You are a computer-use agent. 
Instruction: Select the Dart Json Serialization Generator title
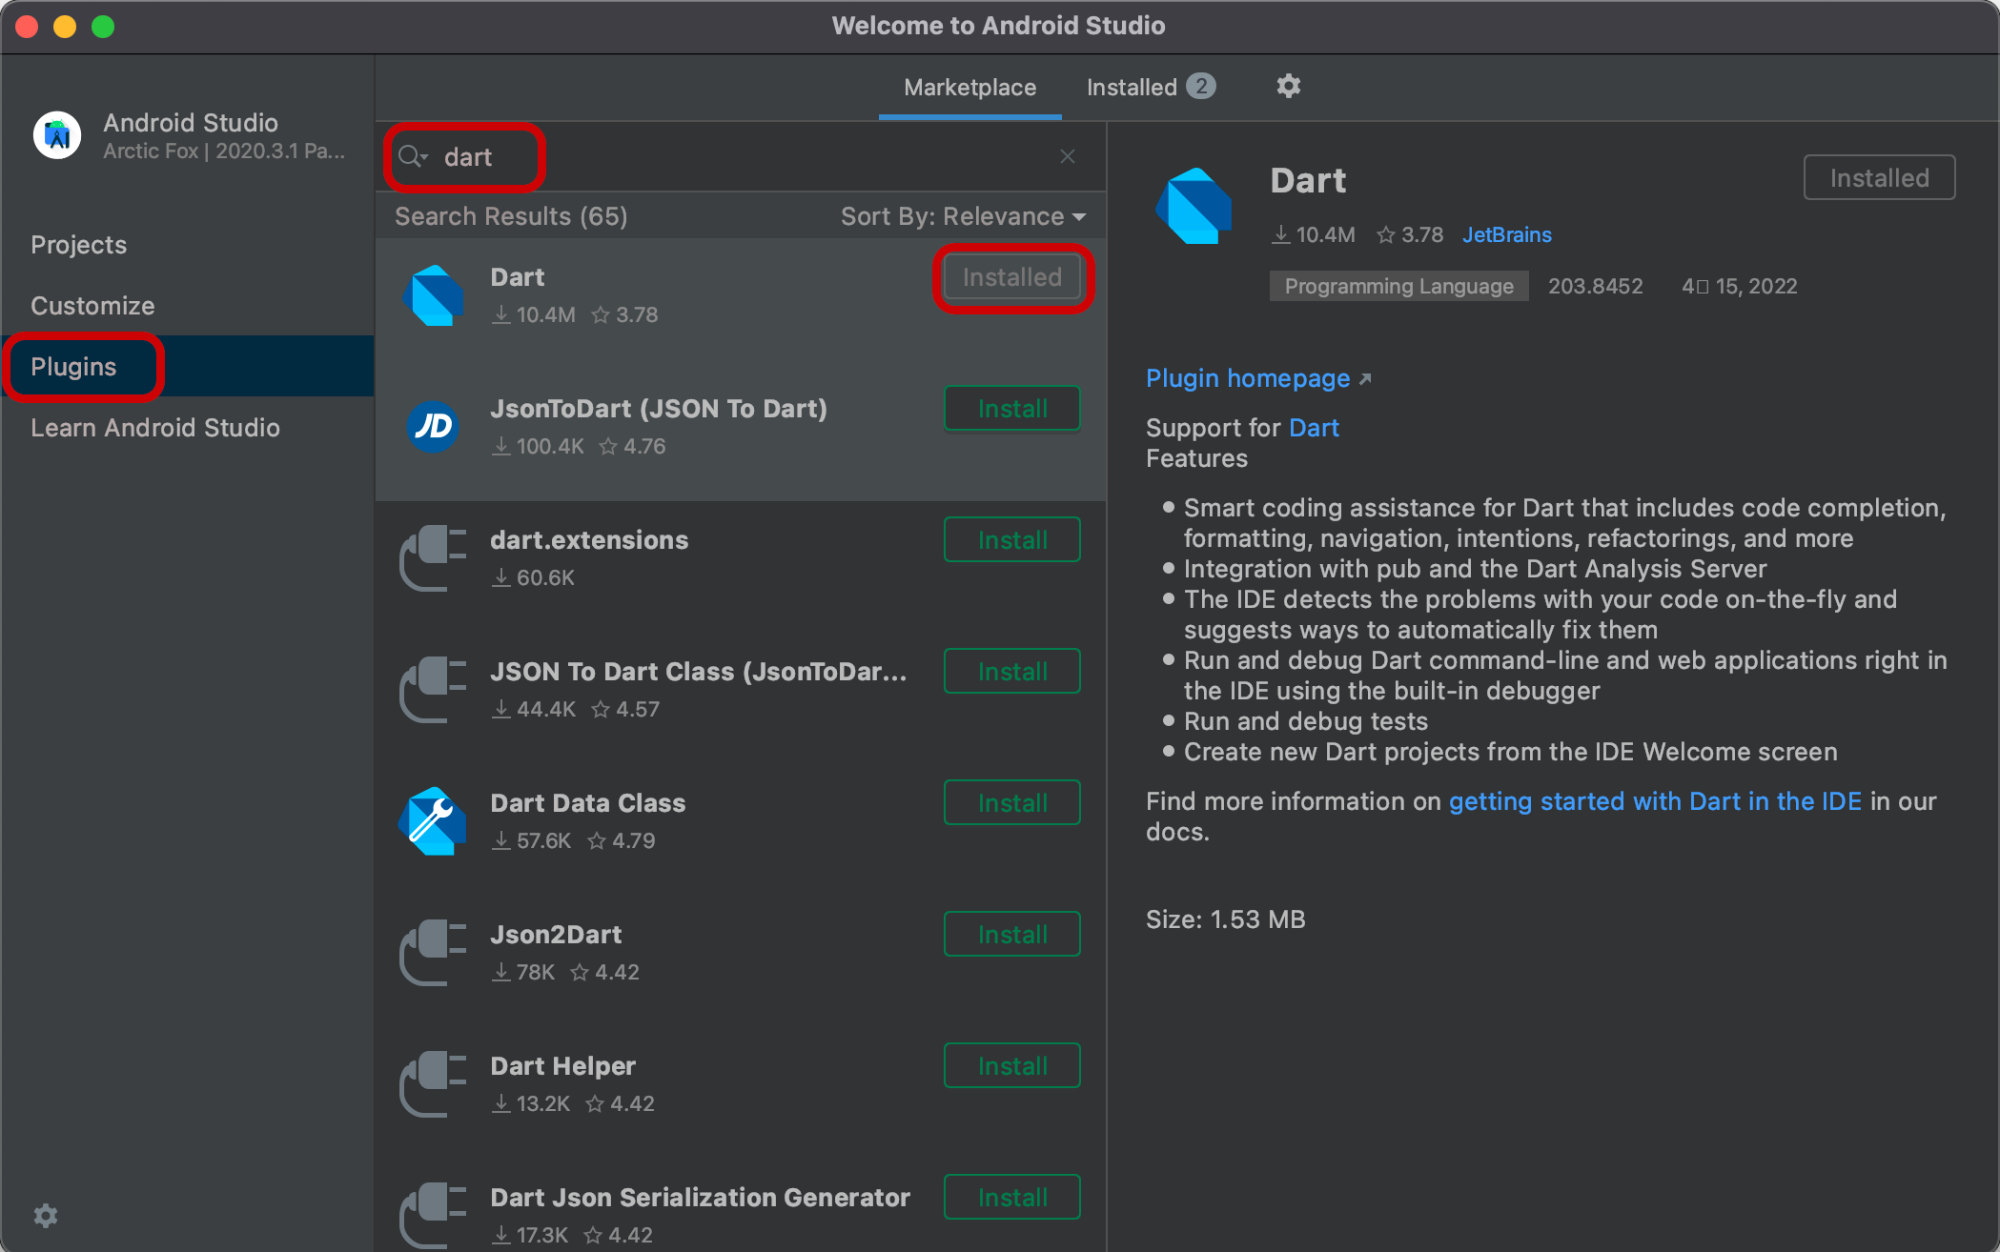click(x=700, y=1198)
